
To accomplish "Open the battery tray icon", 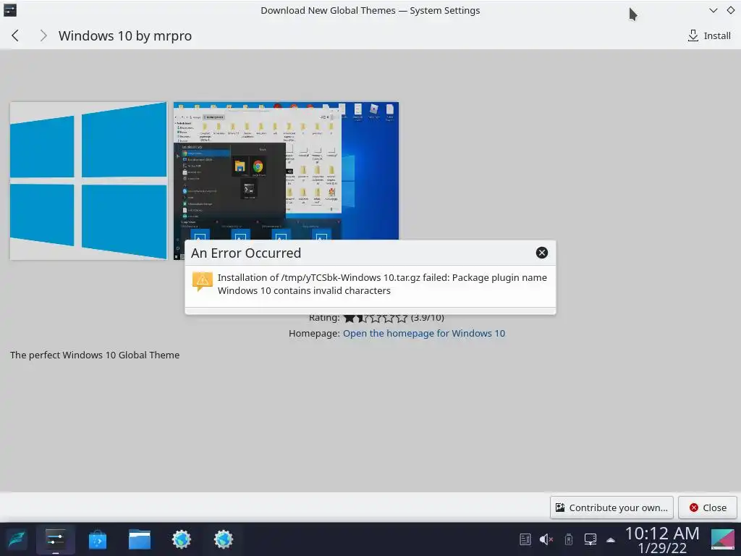I will (569, 539).
